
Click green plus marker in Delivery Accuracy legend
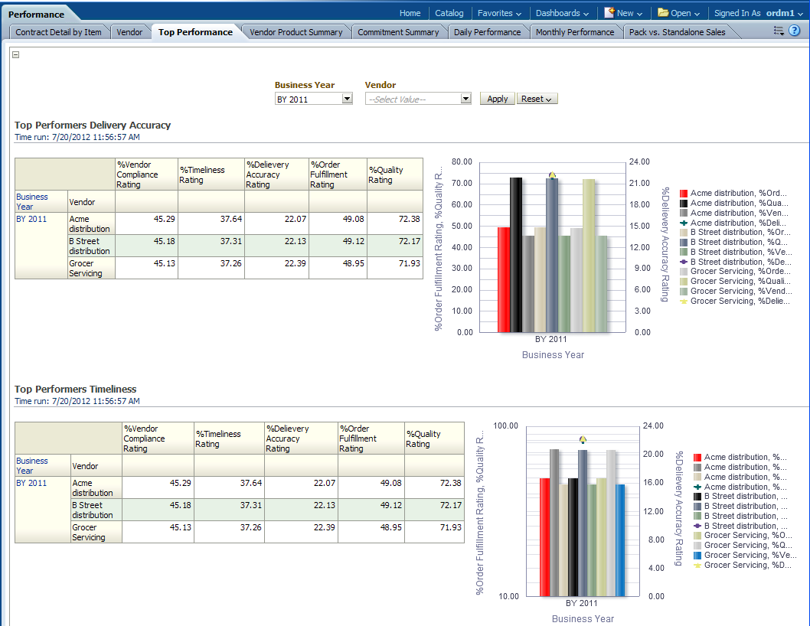[684, 223]
